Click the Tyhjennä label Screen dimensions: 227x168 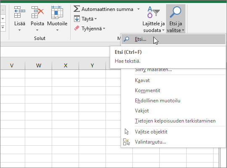point(92,29)
